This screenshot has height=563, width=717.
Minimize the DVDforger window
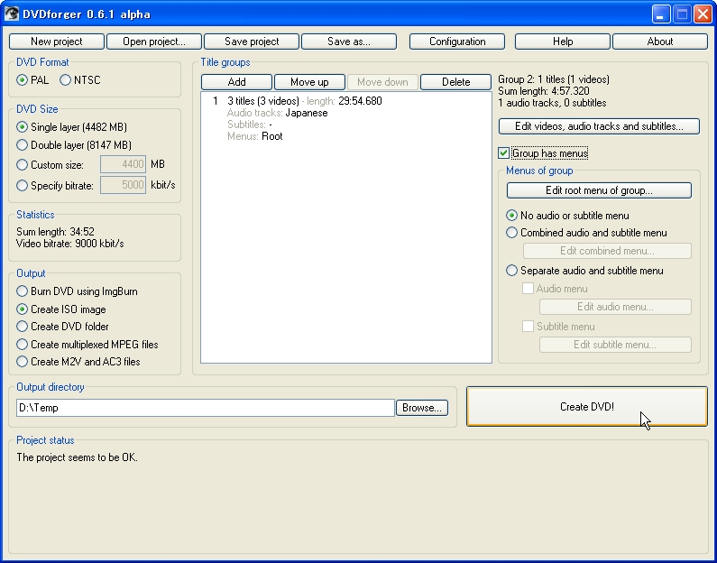(x=660, y=14)
